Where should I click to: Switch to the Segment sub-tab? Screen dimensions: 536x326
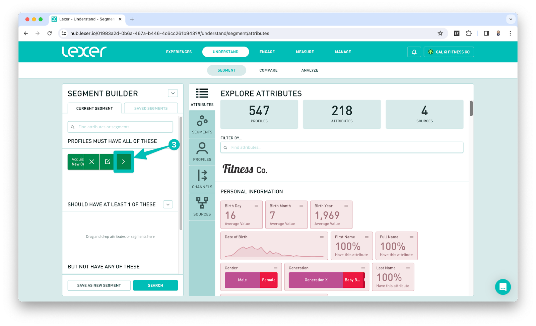tap(226, 70)
